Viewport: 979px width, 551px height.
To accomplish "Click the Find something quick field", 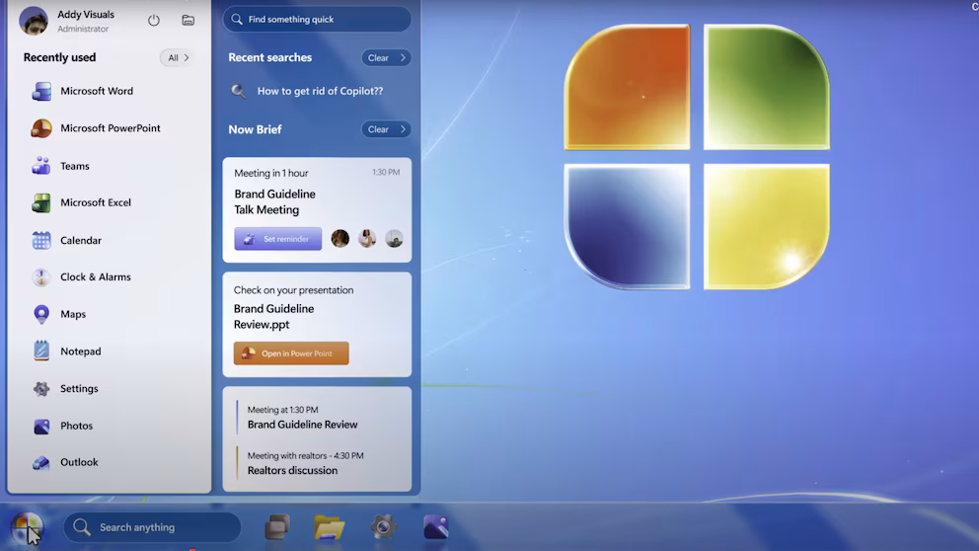I will click(x=317, y=20).
